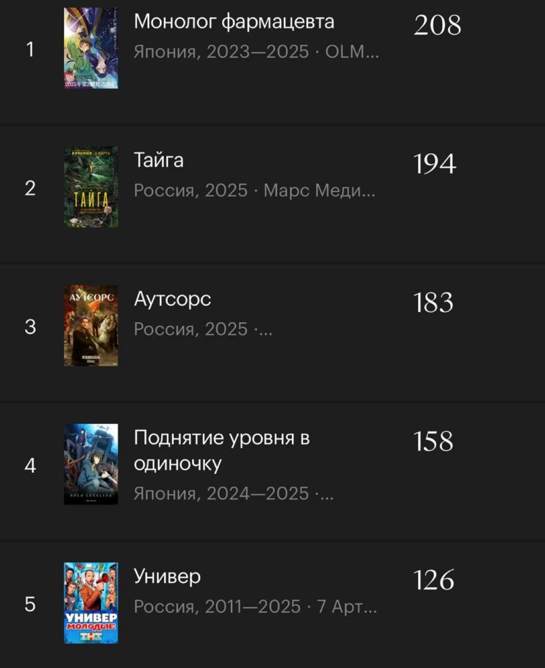Click the Япония, 2023—2025 details line
Image resolution: width=545 pixels, height=668 pixels.
pos(256,52)
